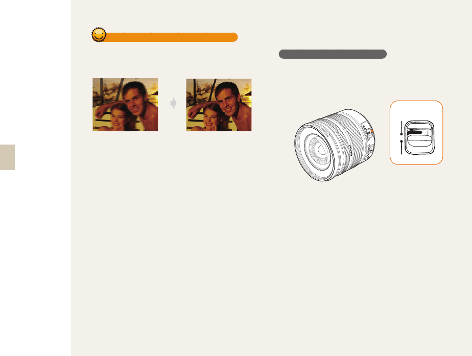This screenshot has height=356, width=472.
Task: Click the lens brand marking on the barrel
Action: point(351,149)
